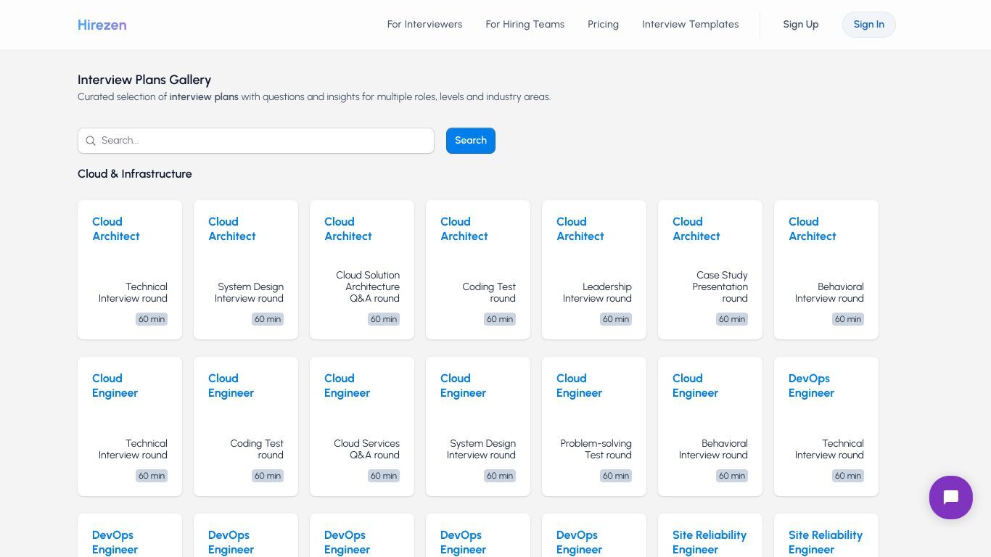Open Cloud Architect Behavioral Interview round card
Screen dimensions: 991x557
tap(826, 270)
